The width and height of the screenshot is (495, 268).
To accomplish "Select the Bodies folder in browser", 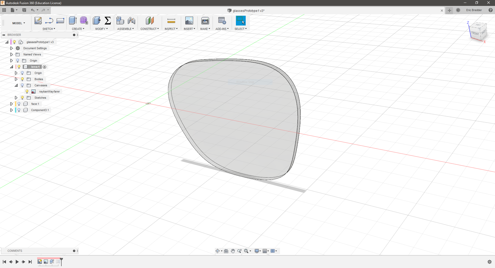I will (39, 79).
